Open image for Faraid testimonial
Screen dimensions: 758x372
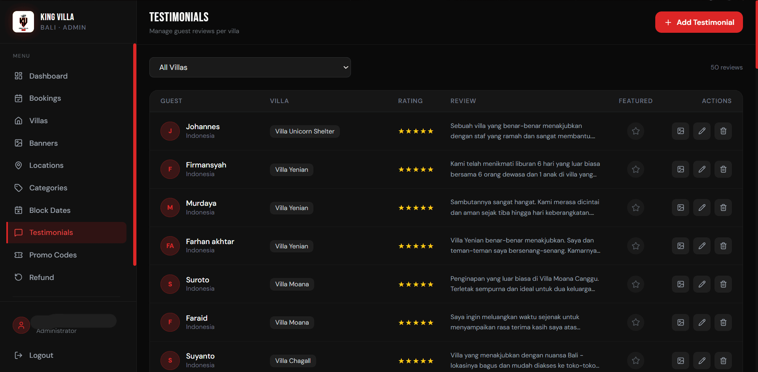point(681,323)
